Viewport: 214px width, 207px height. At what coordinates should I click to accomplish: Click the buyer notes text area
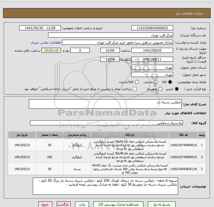[105, 186]
